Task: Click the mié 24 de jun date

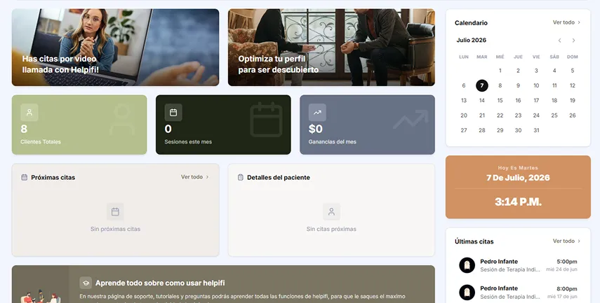Action: tap(561, 269)
